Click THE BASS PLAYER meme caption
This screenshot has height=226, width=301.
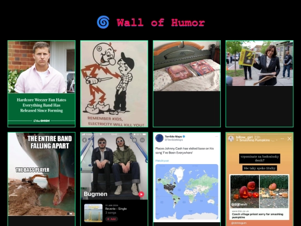coord(32,170)
